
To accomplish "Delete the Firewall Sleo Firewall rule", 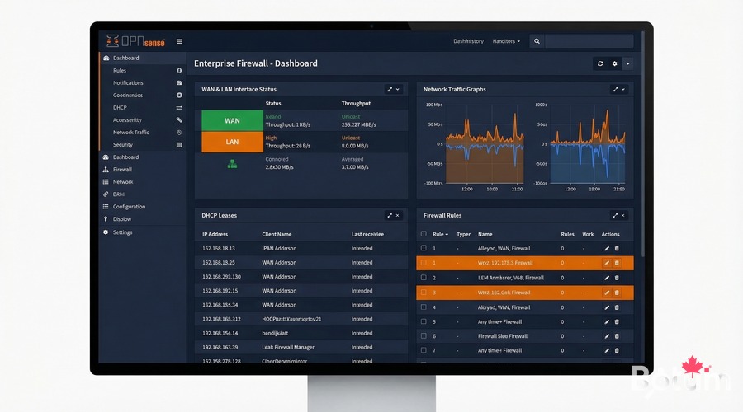I will point(617,336).
